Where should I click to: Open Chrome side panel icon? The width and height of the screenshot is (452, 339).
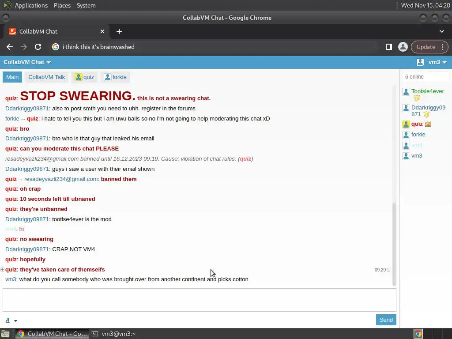[388, 47]
